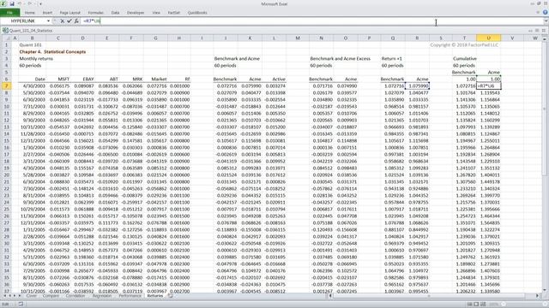Open the Cover sheet tab
Viewport: 549px width, 308px height.
click(32, 296)
